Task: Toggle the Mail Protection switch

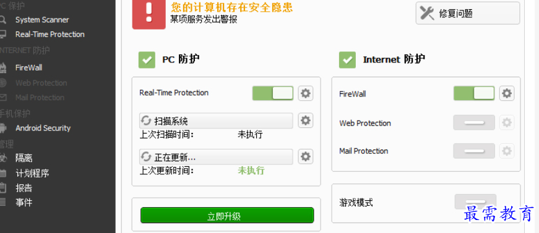Action: 474,151
